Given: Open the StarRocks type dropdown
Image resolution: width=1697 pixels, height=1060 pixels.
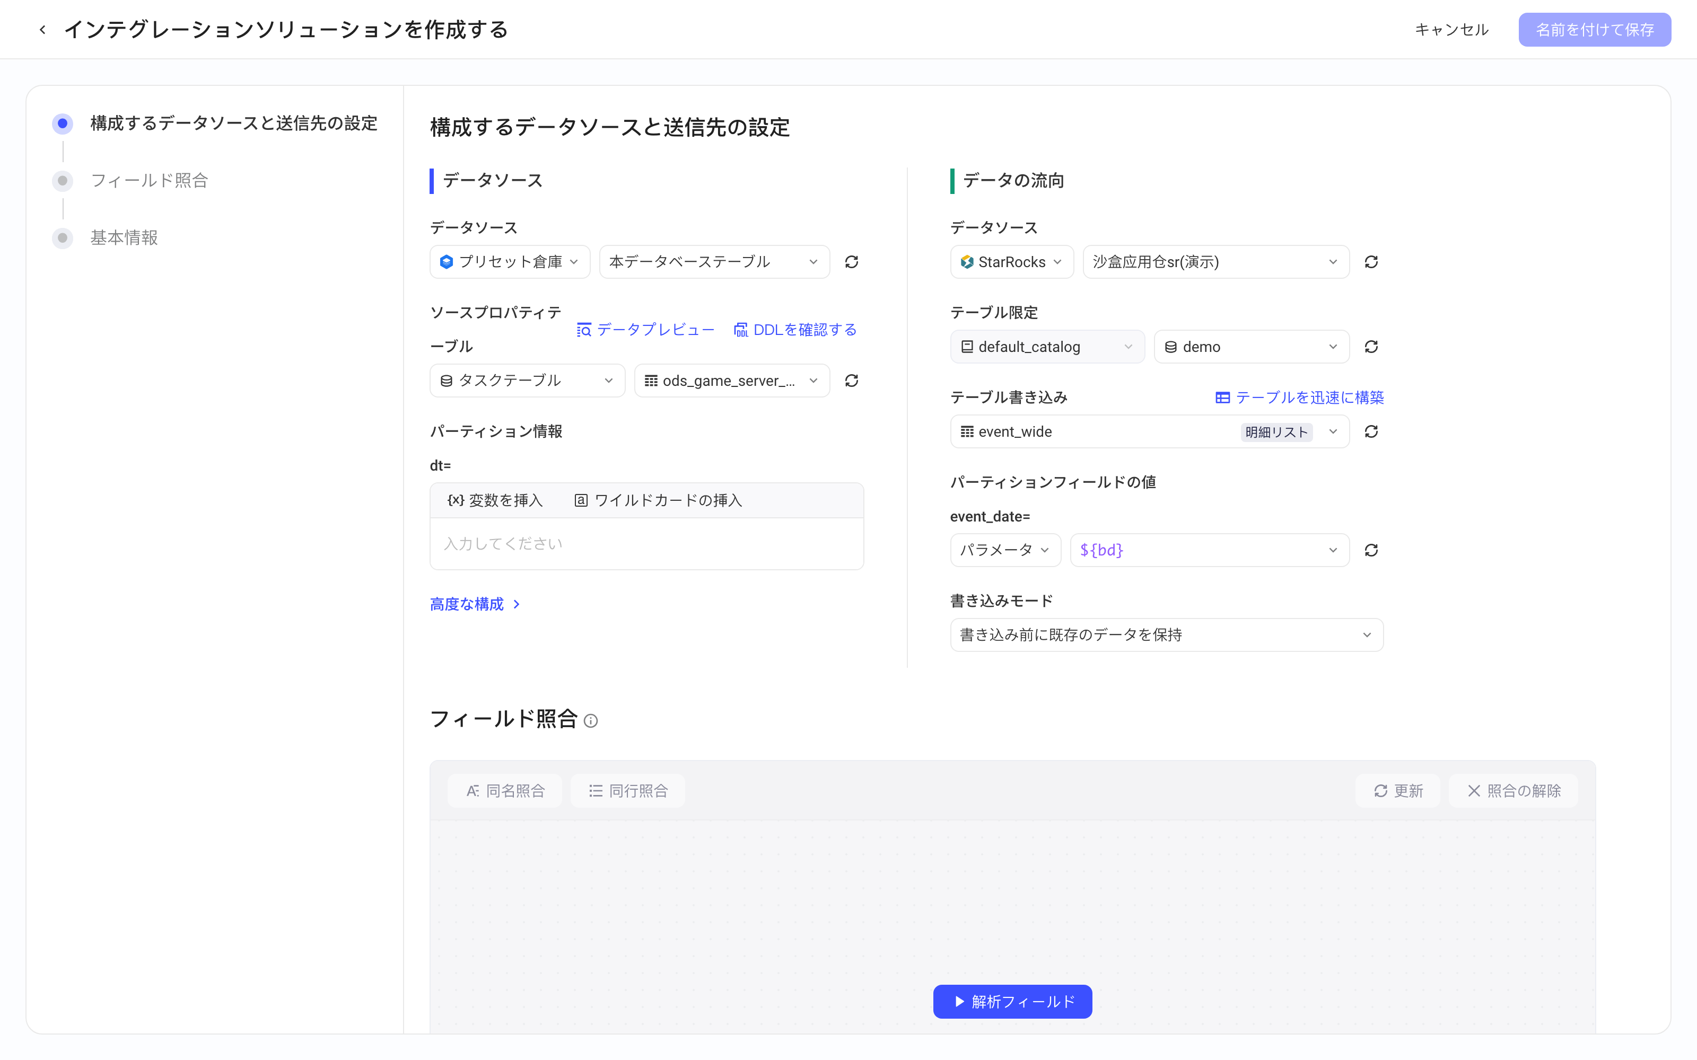Looking at the screenshot, I should click(1012, 261).
